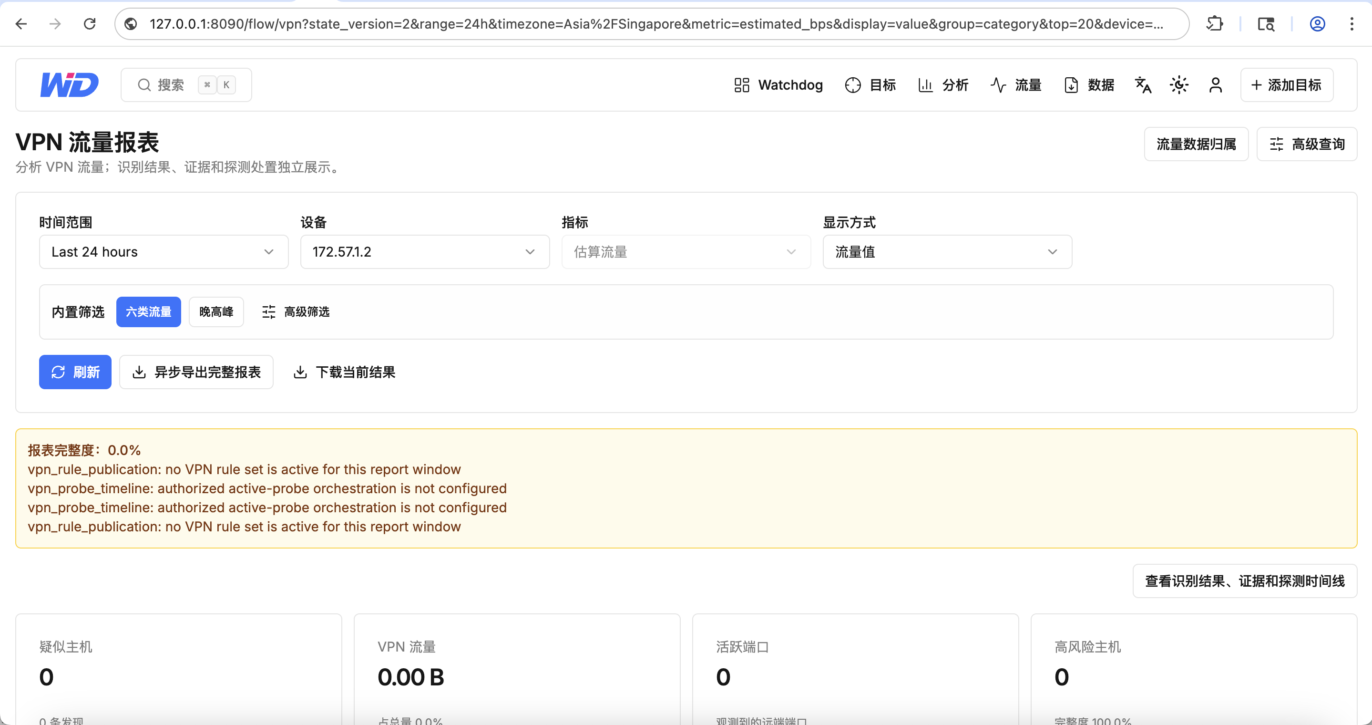1372x725 pixels.
Task: Click the 活跃端口 summary card
Action: point(855,669)
